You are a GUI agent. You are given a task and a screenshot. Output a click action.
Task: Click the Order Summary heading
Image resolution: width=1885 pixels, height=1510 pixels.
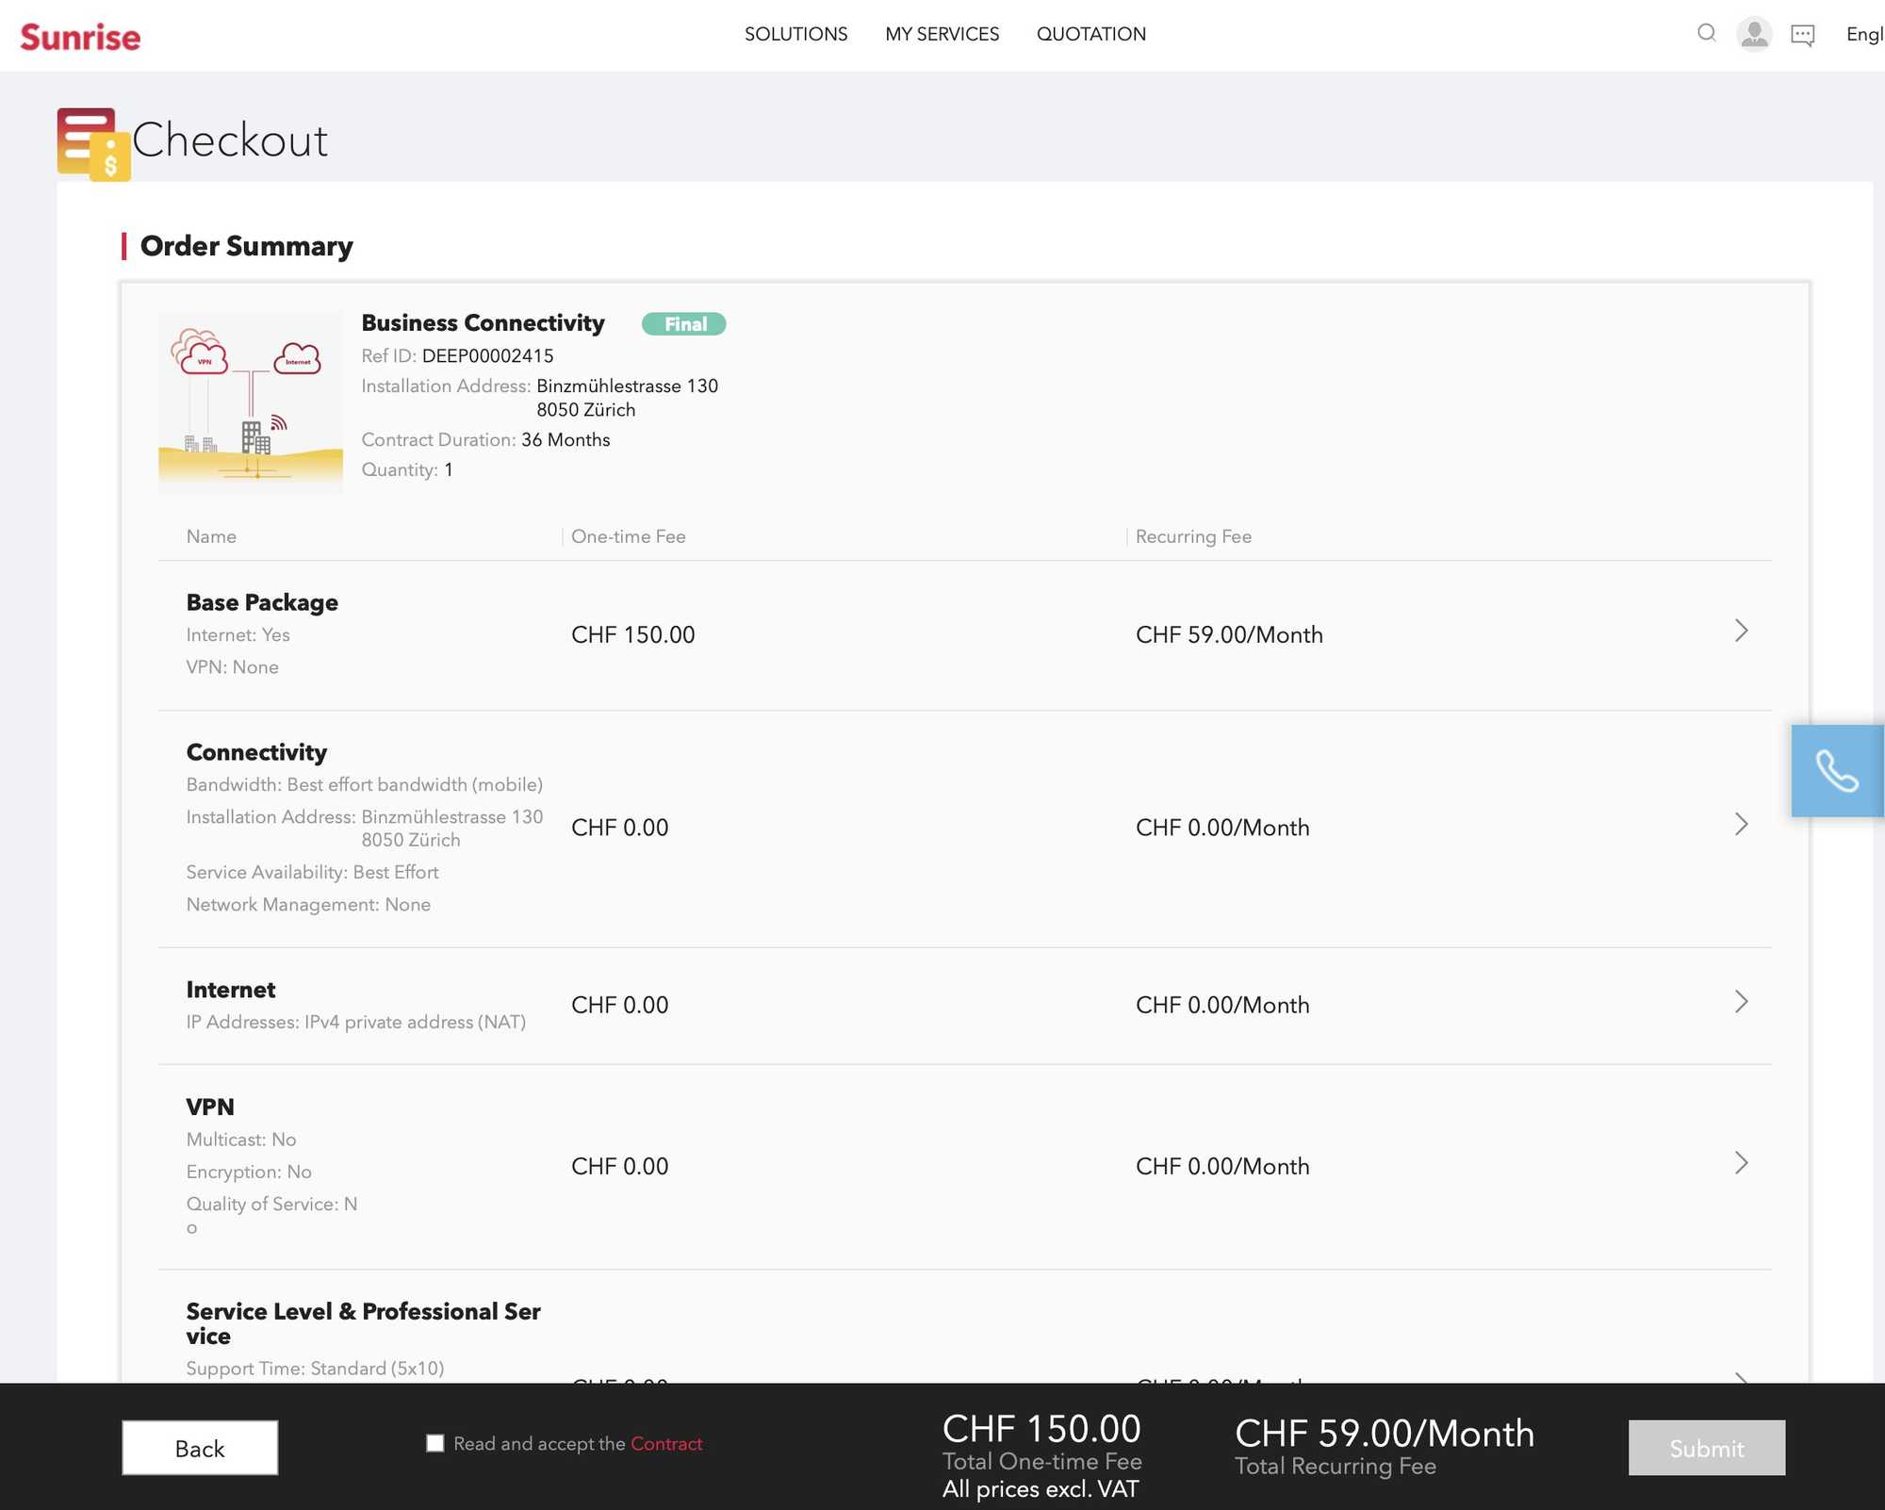coord(246,246)
